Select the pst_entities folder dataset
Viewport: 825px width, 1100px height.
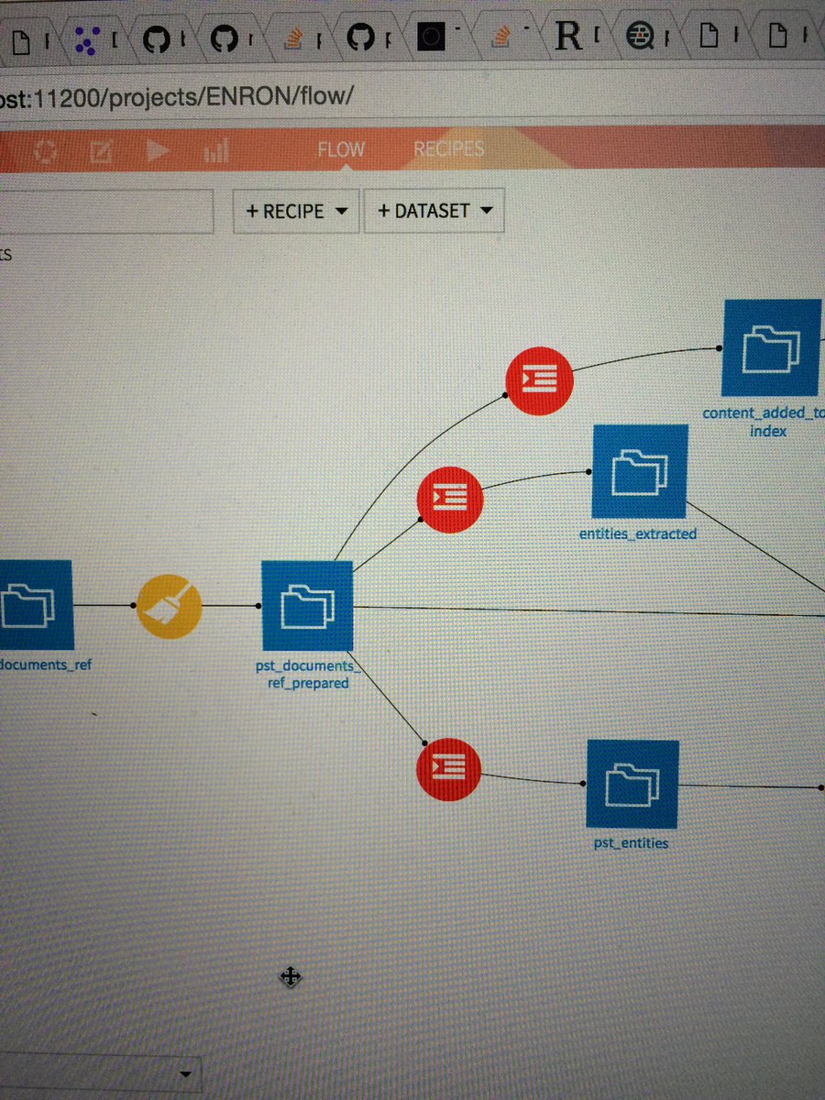pyautogui.click(x=632, y=784)
